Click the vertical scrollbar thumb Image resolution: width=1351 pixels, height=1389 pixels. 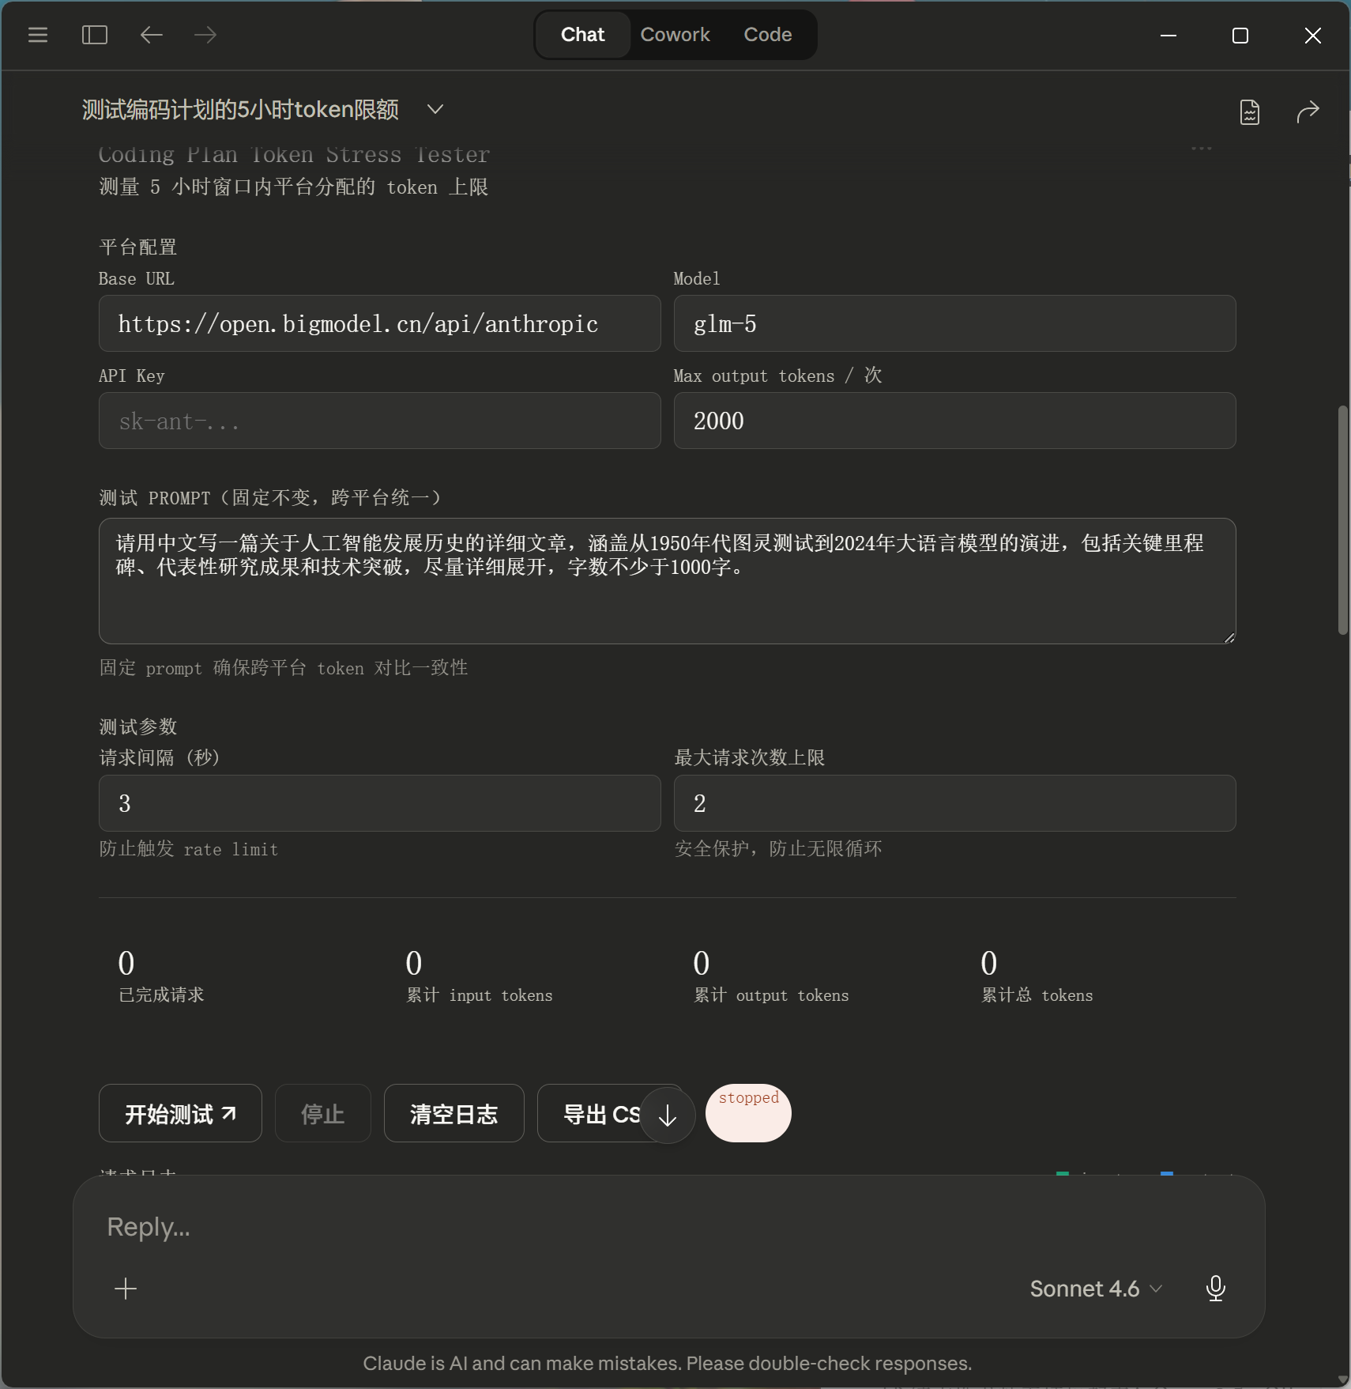(x=1342, y=519)
